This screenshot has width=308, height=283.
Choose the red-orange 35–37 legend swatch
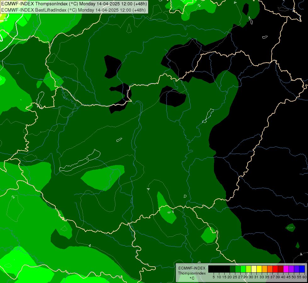(x=270, y=269)
